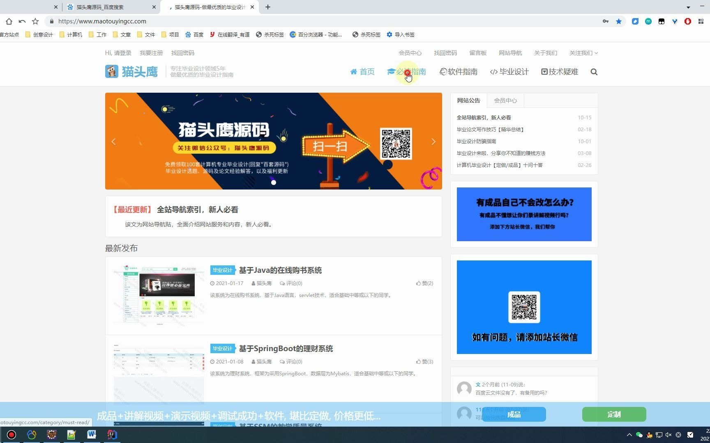Close the Baidu search tab
Viewport: 710px width, 443px height.
154,7
